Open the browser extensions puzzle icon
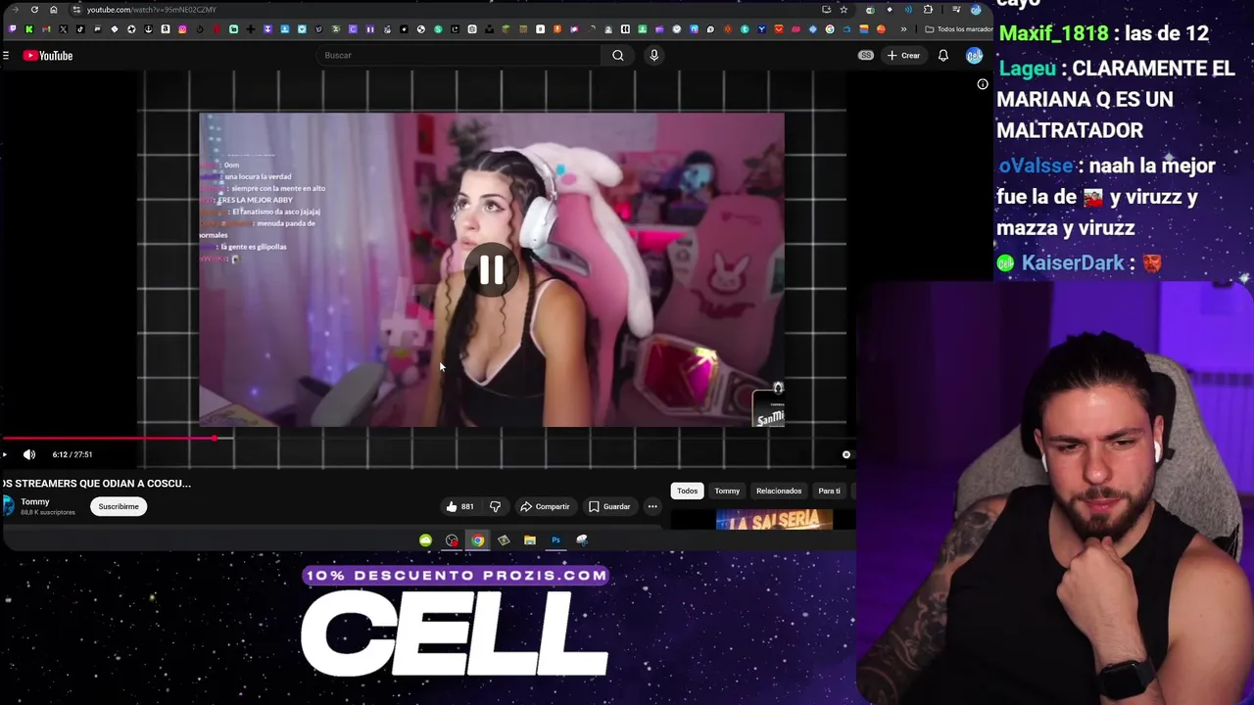Image resolution: width=1254 pixels, height=705 pixels. 928,10
